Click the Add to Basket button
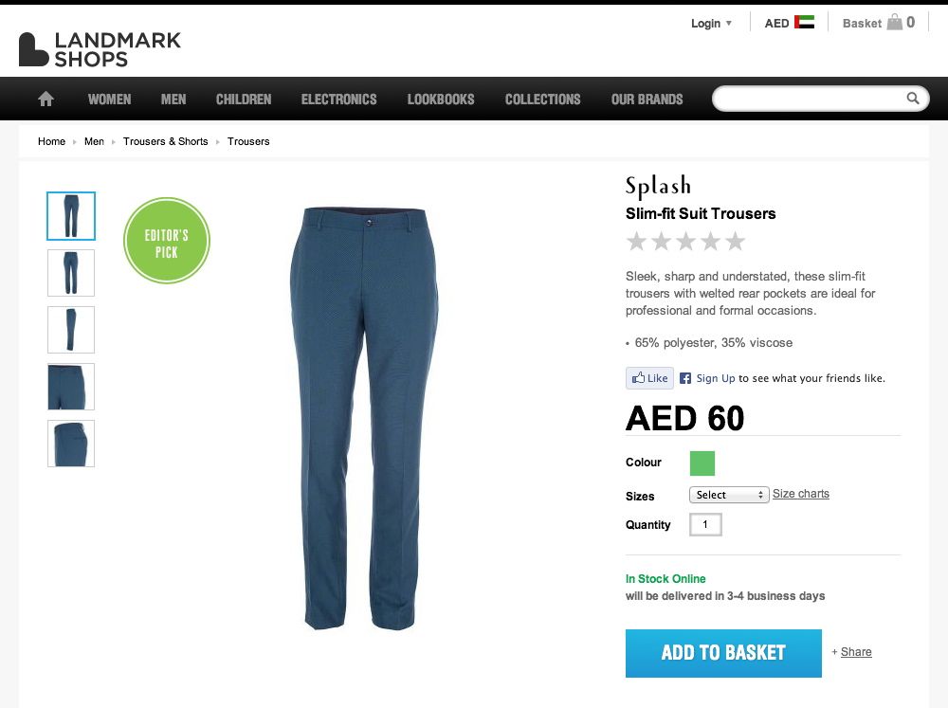Screen dimensions: 948x708 723,653
